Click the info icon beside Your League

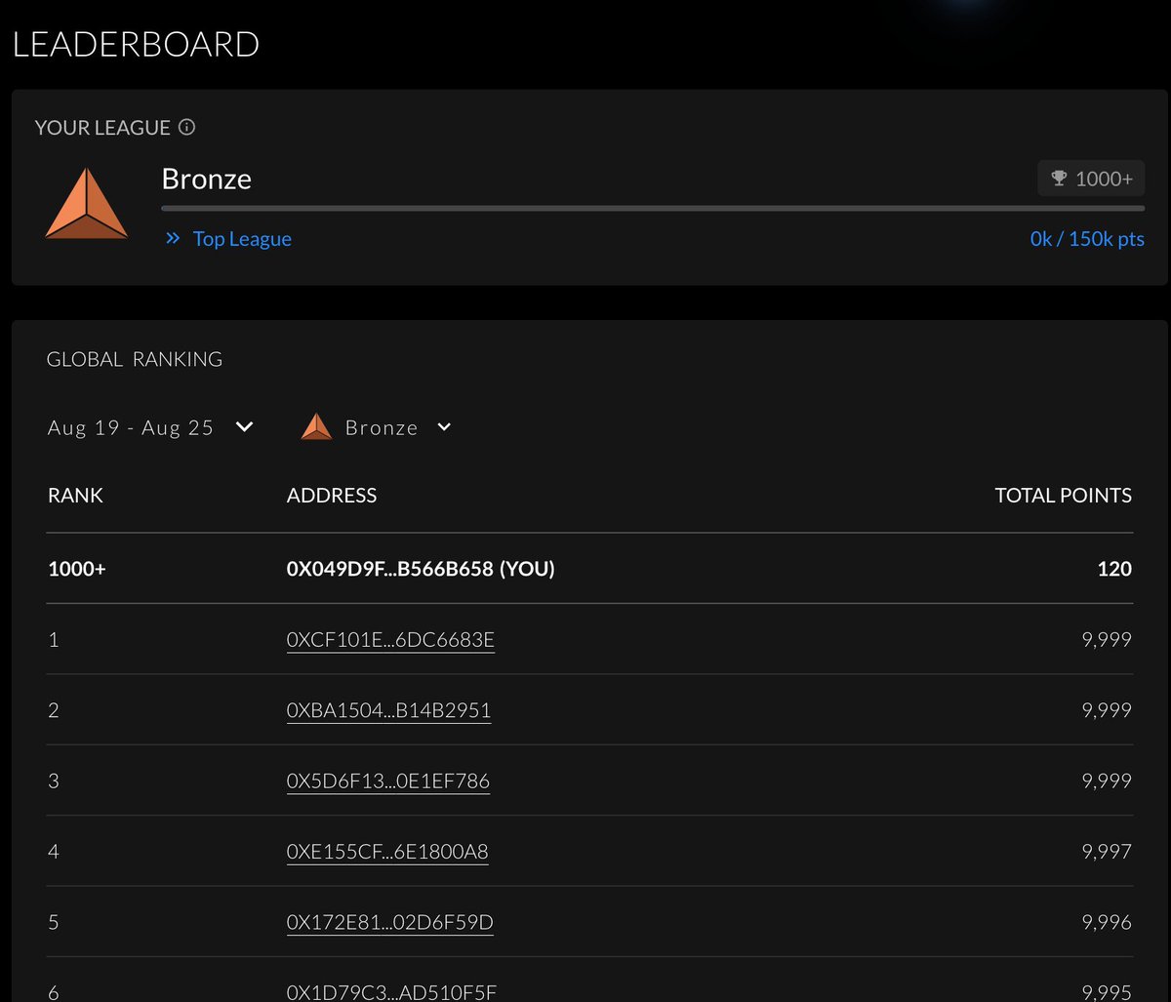point(187,128)
